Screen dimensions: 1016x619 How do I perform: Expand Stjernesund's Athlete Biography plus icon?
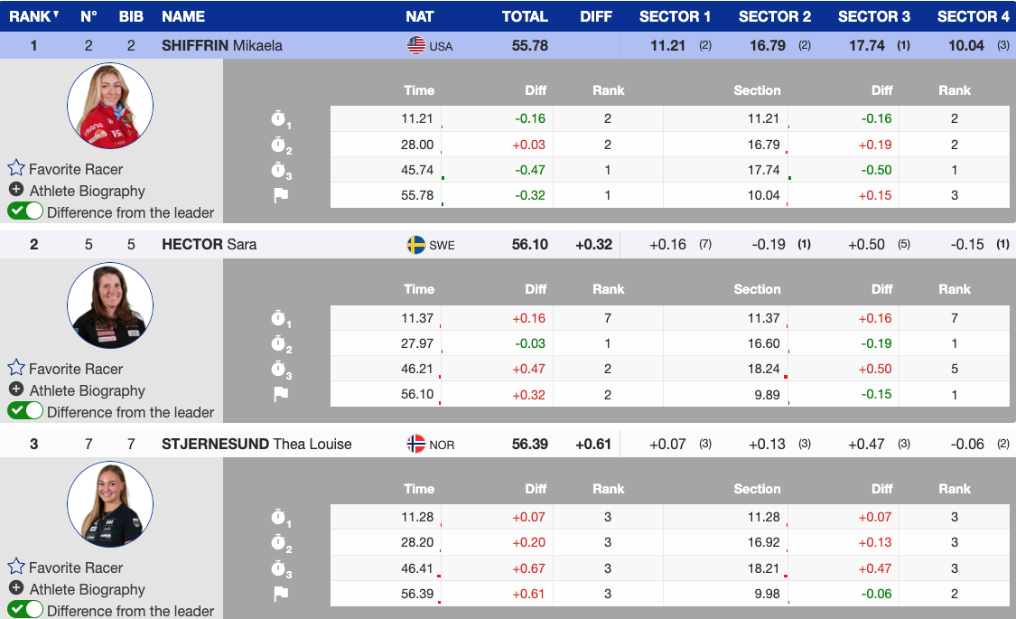(16, 588)
